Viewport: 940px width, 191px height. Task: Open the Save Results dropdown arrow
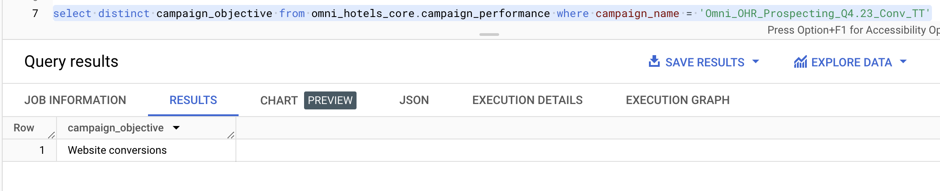click(756, 62)
